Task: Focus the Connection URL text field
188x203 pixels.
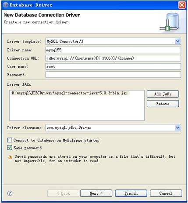Action: tap(113, 58)
